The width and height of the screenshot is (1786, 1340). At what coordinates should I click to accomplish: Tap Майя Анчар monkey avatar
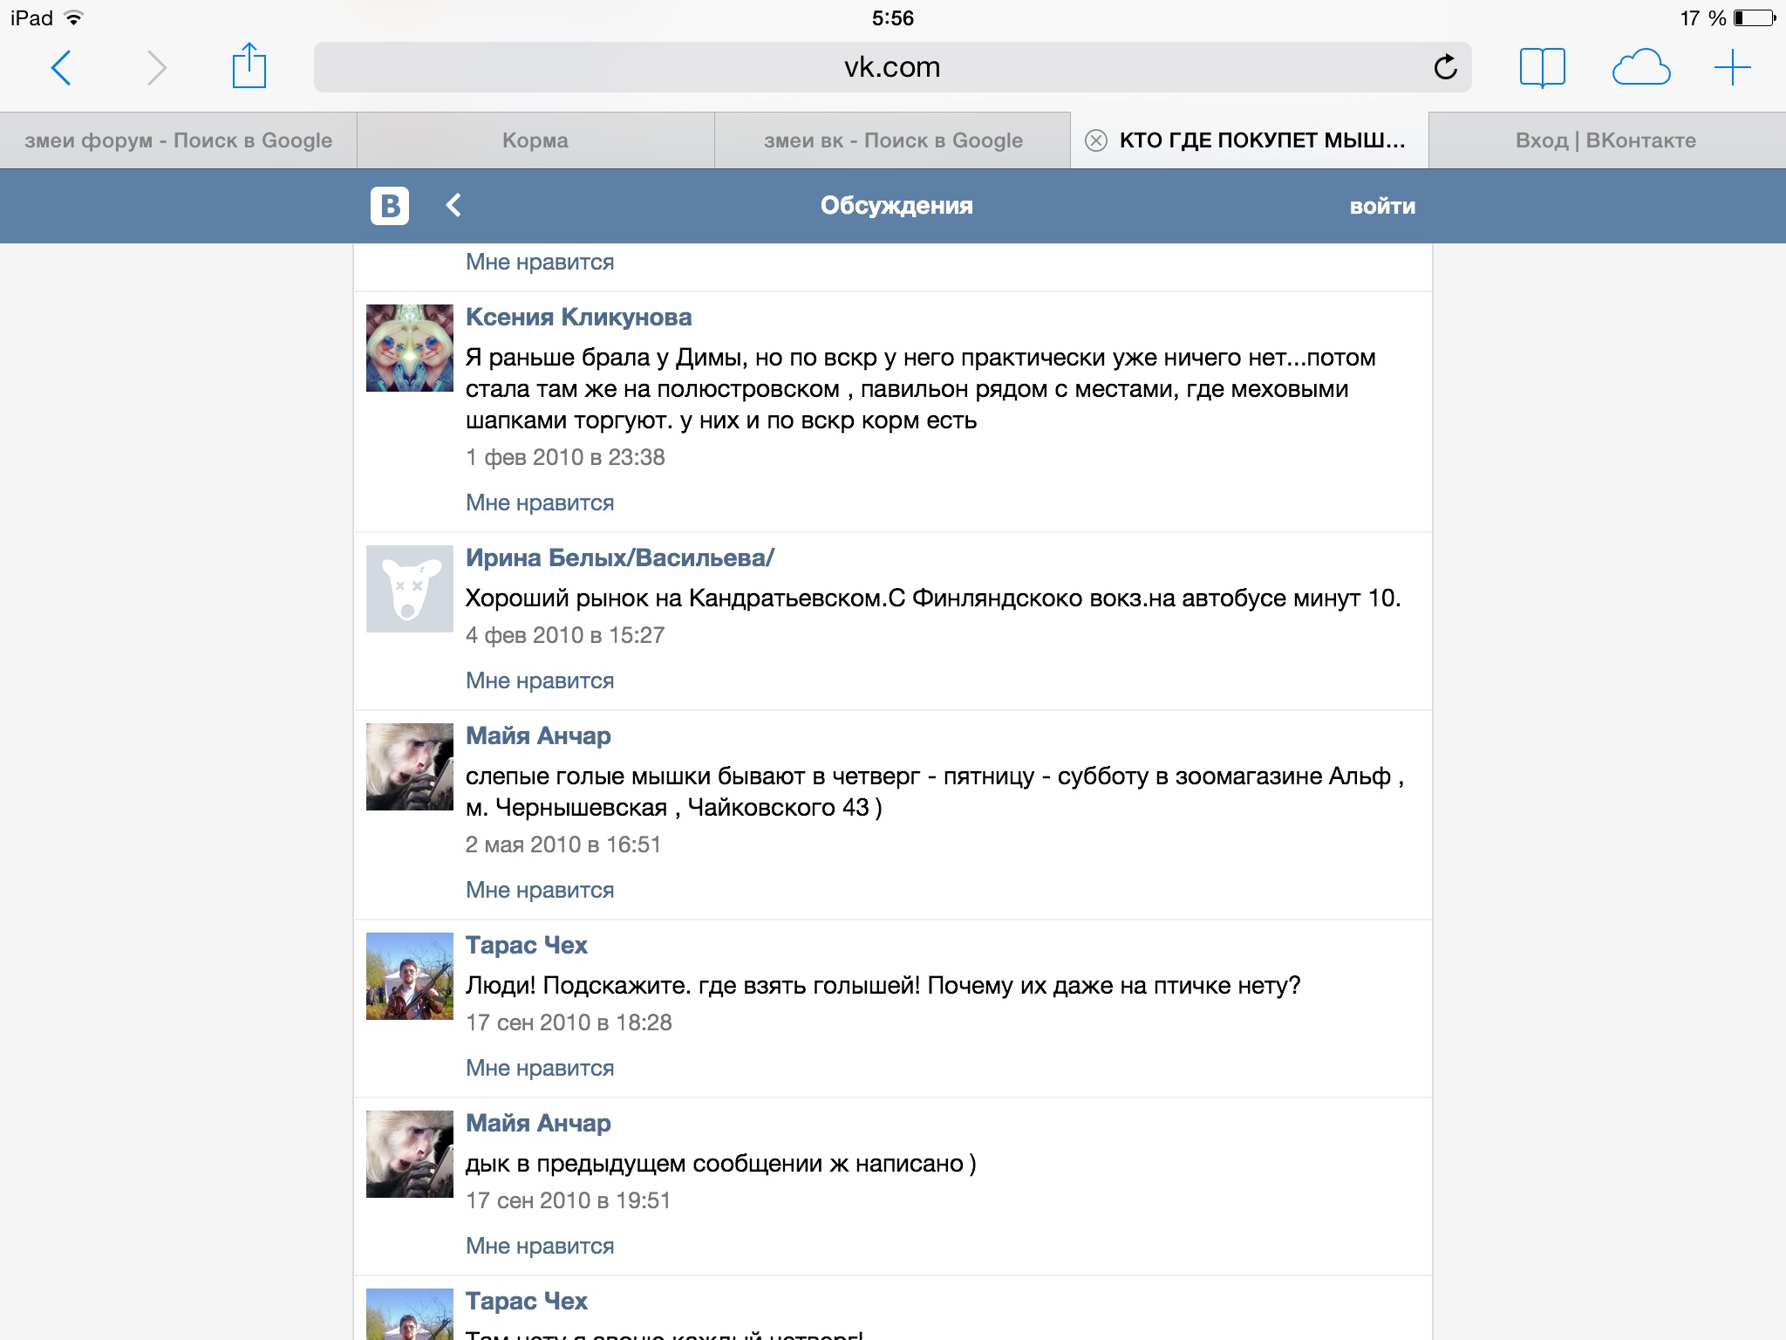(410, 767)
